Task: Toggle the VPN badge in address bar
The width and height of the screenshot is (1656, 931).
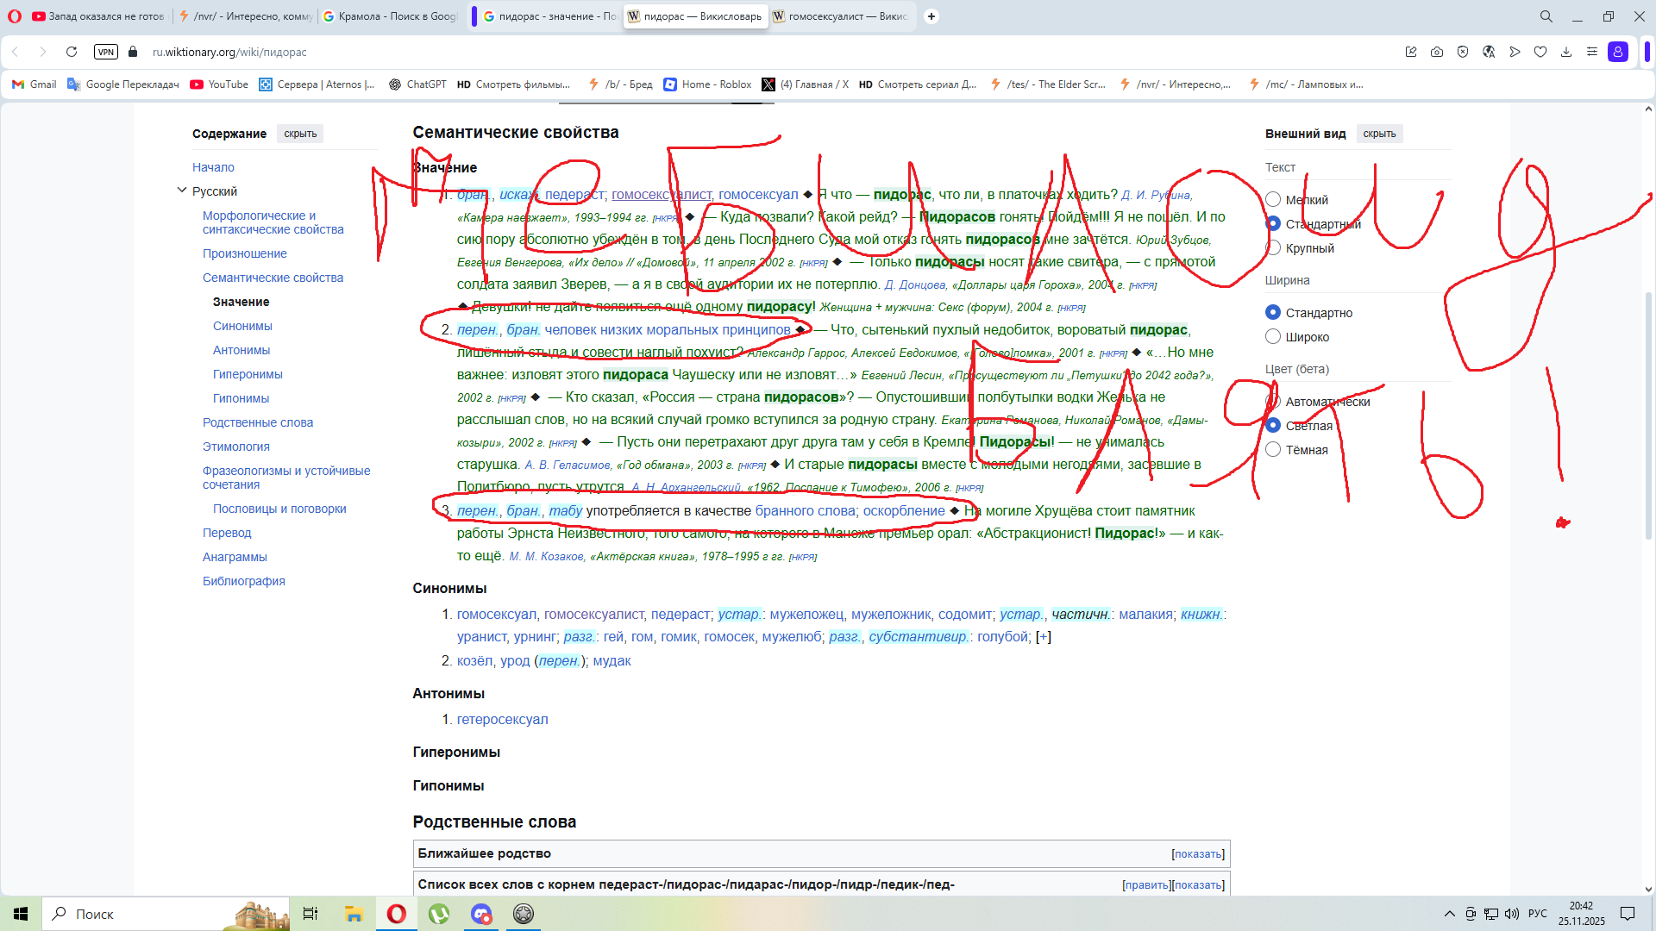Action: [x=106, y=52]
